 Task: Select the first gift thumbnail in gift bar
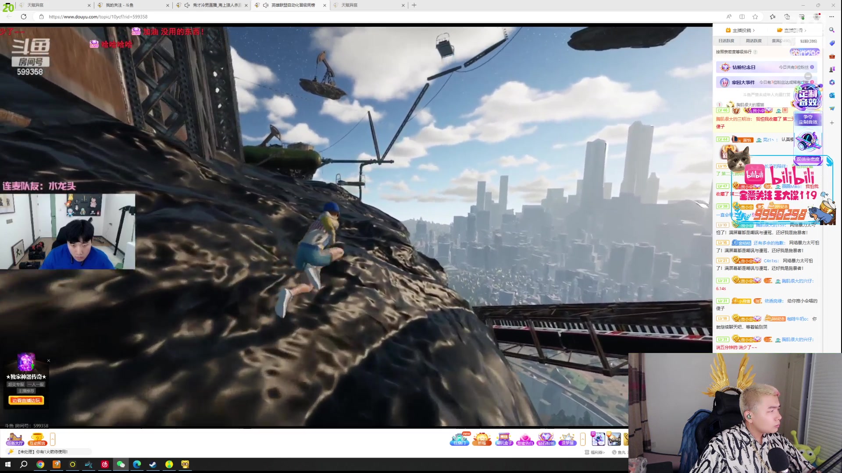(598, 439)
